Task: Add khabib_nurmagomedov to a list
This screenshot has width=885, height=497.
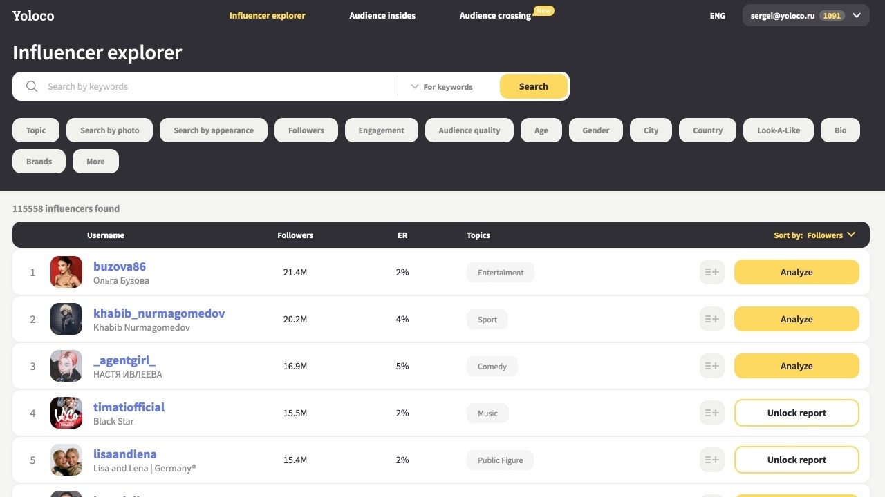Action: tap(712, 319)
